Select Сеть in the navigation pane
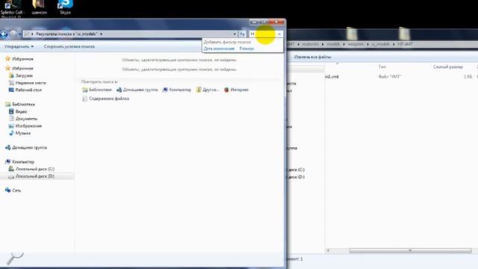 tap(16, 191)
